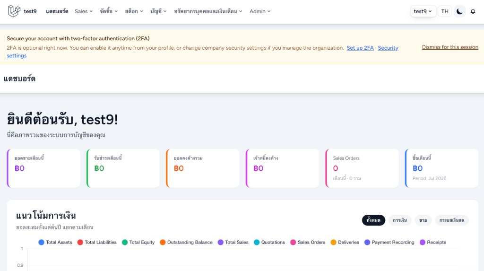484x271 pixels.
Task: Click the Set up 2FA link
Action: (360, 48)
